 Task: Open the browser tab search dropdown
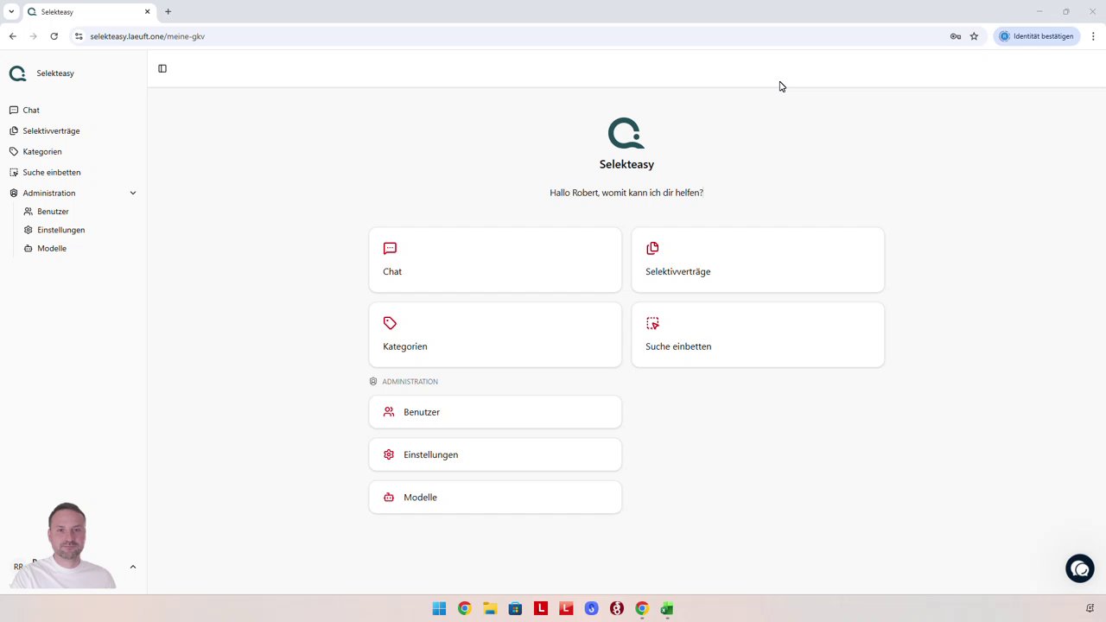click(x=11, y=11)
